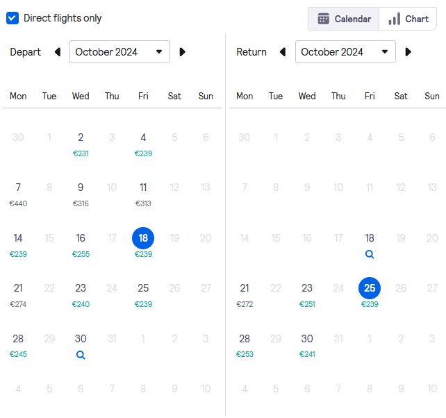
Task: Go to previous month in Return calendar
Action: pyautogui.click(x=283, y=52)
